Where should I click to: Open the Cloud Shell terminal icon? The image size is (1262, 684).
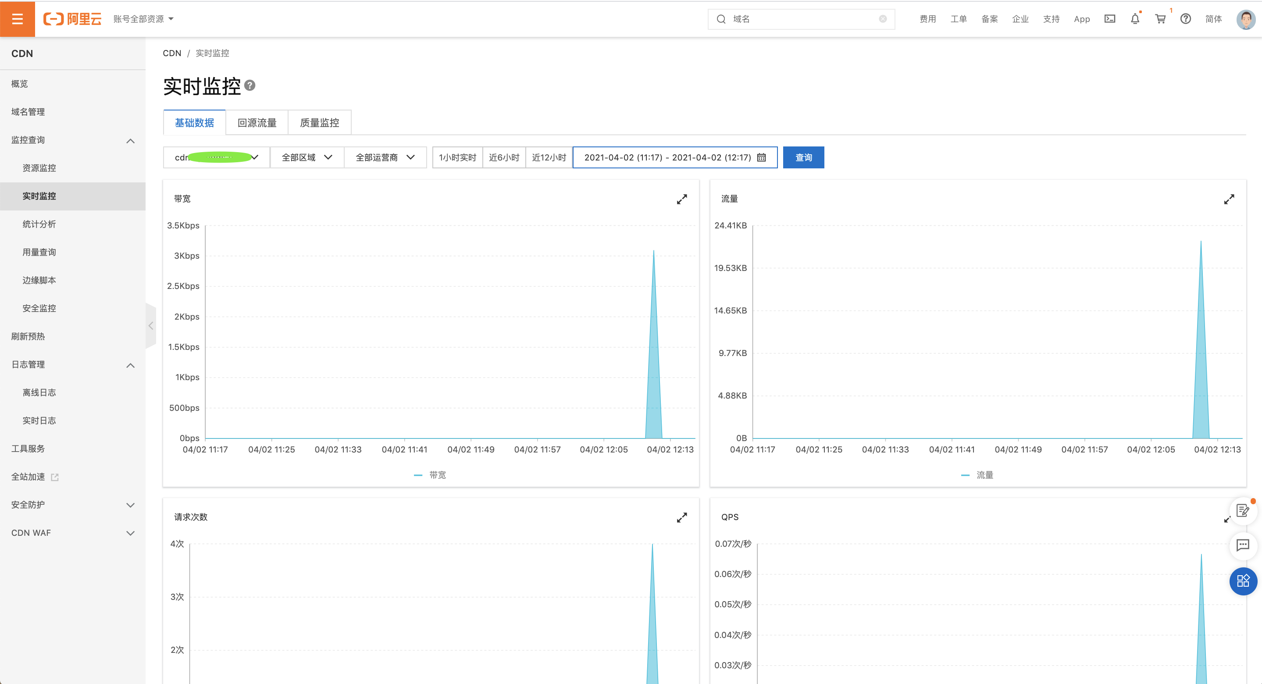[x=1110, y=18]
